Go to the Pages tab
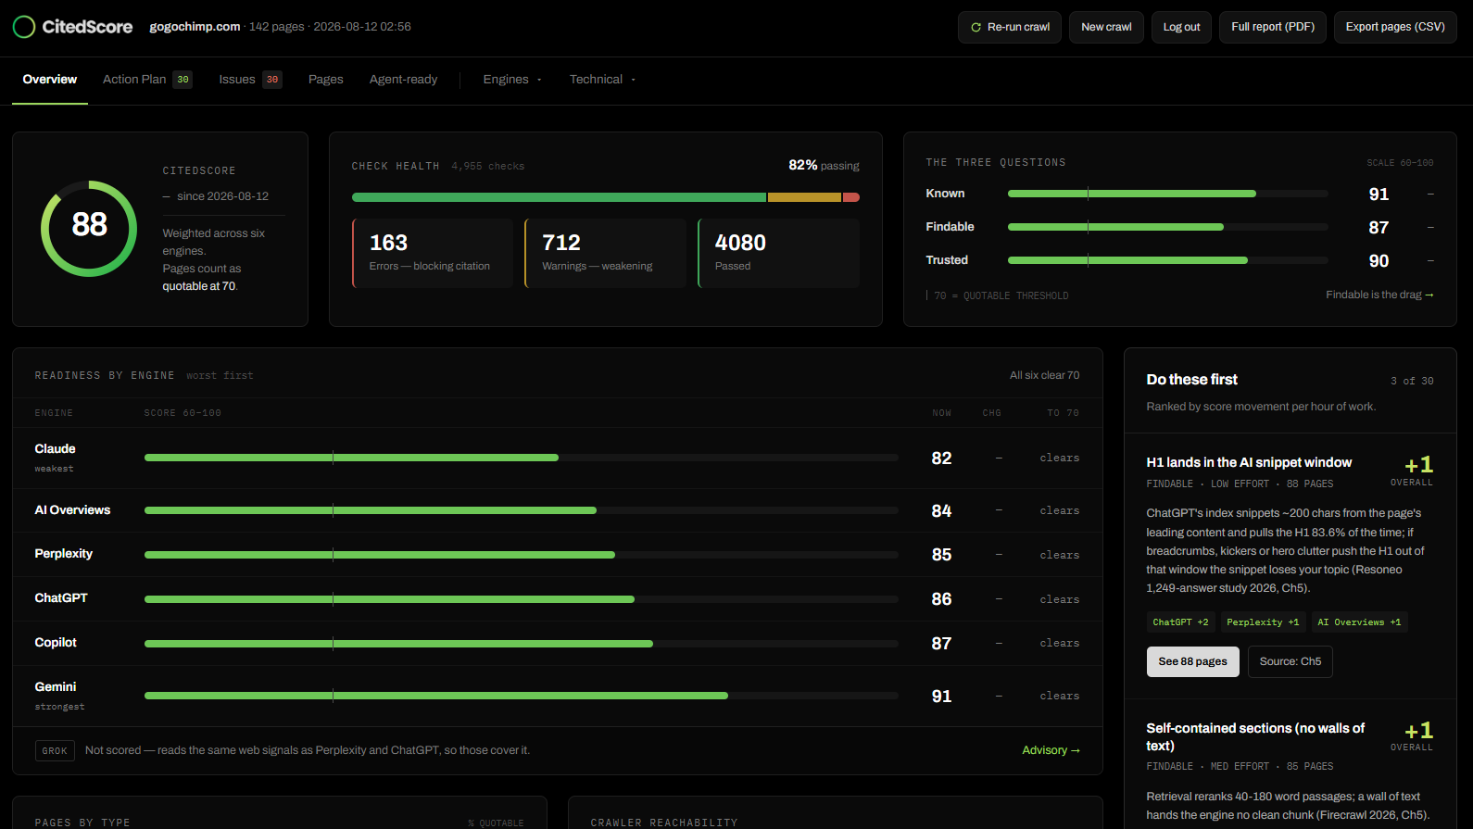This screenshot has width=1473, height=829. tap(326, 80)
